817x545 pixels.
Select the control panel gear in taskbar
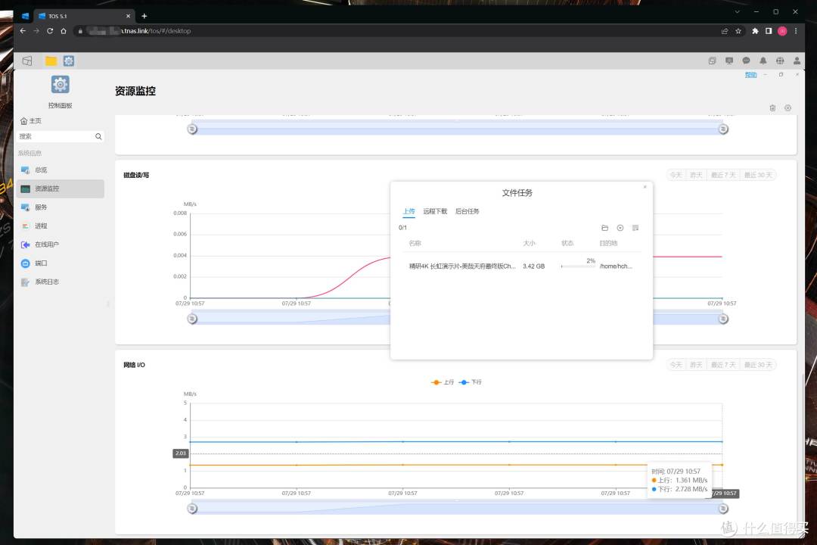(x=69, y=61)
